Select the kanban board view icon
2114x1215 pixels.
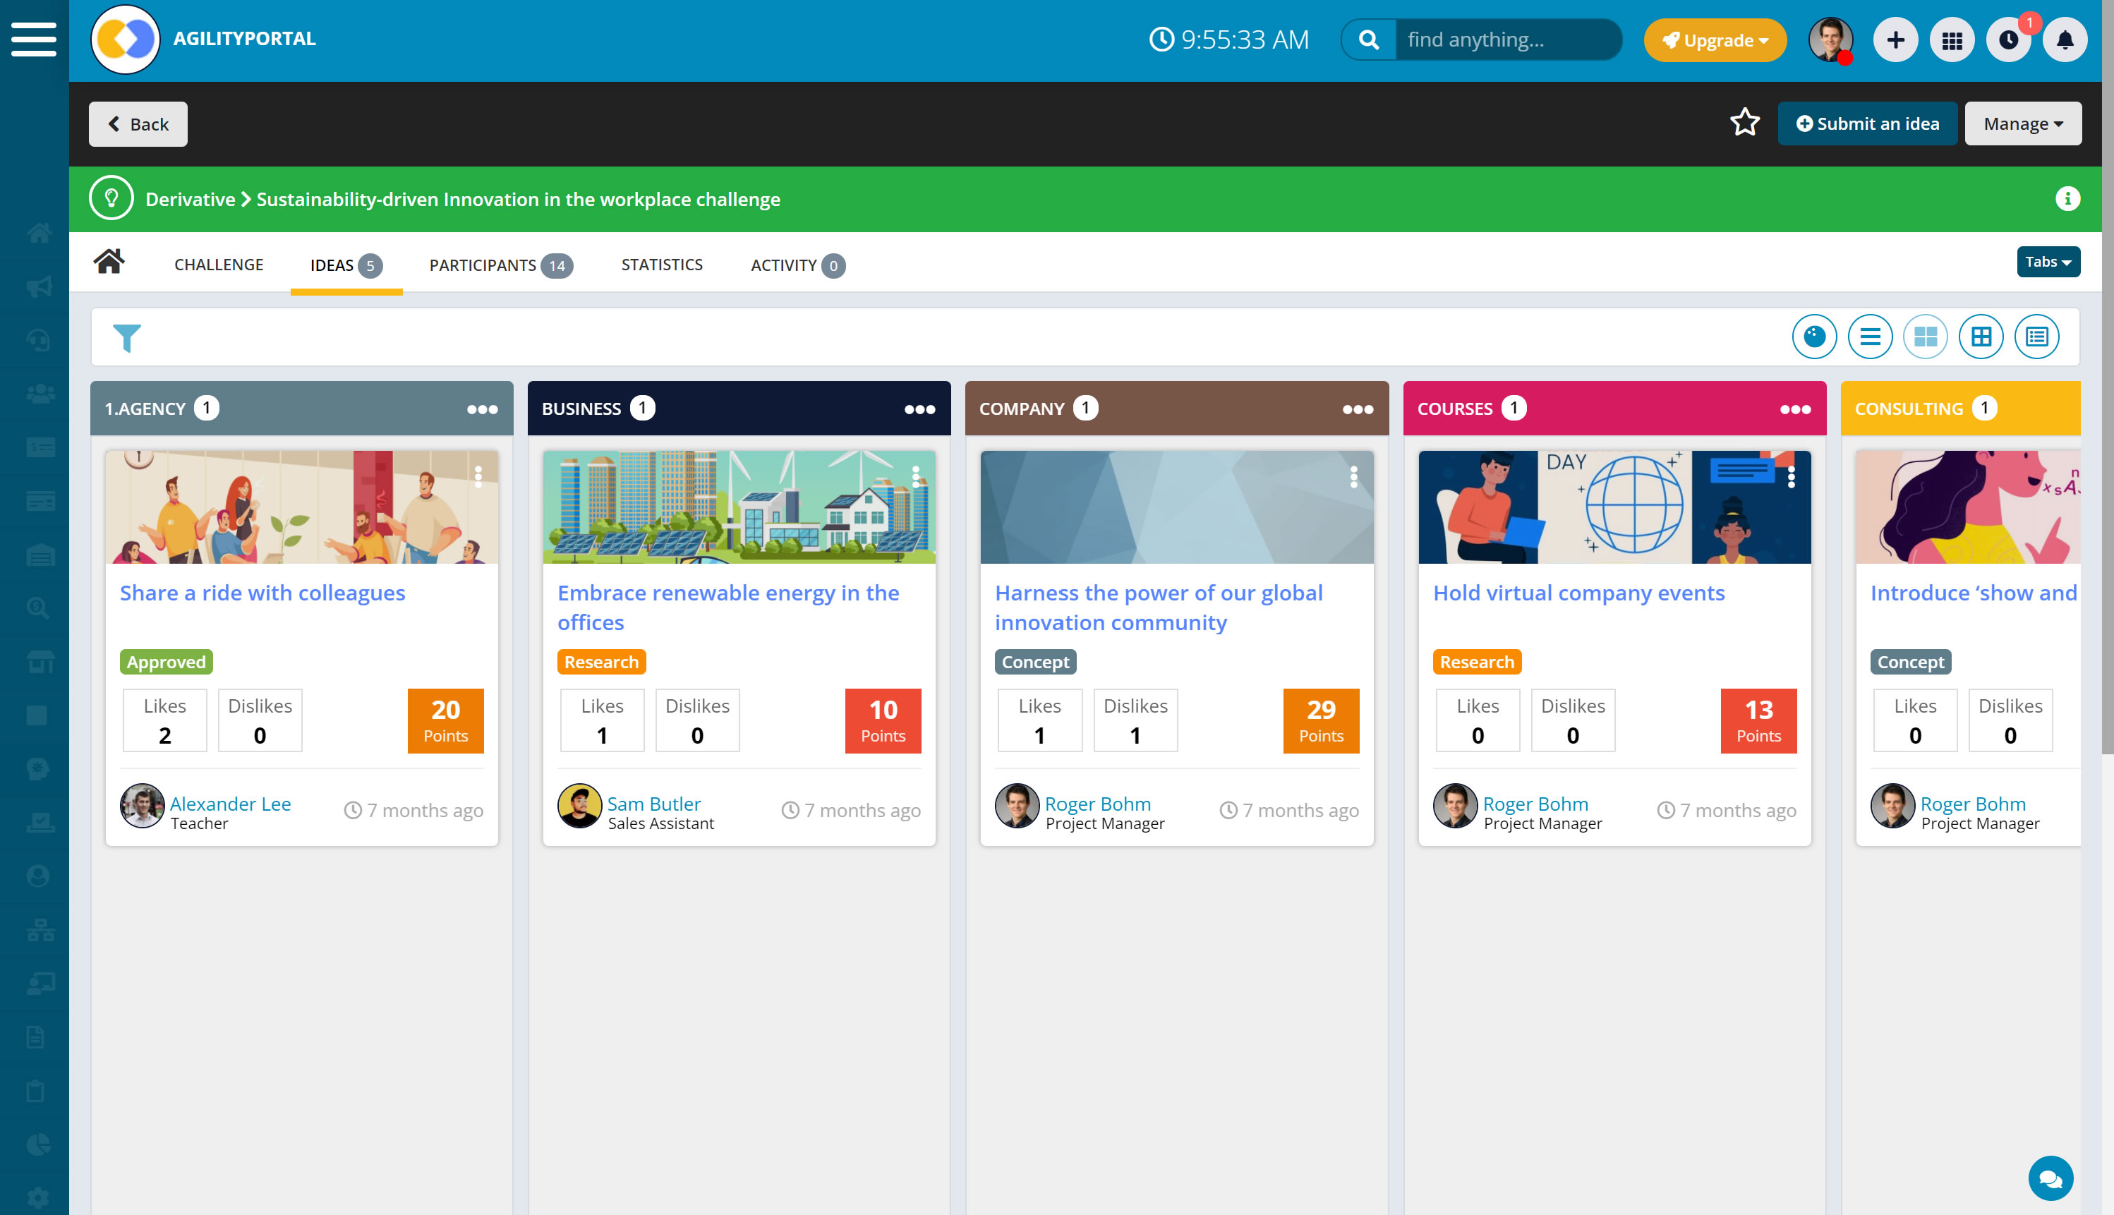(x=1925, y=337)
